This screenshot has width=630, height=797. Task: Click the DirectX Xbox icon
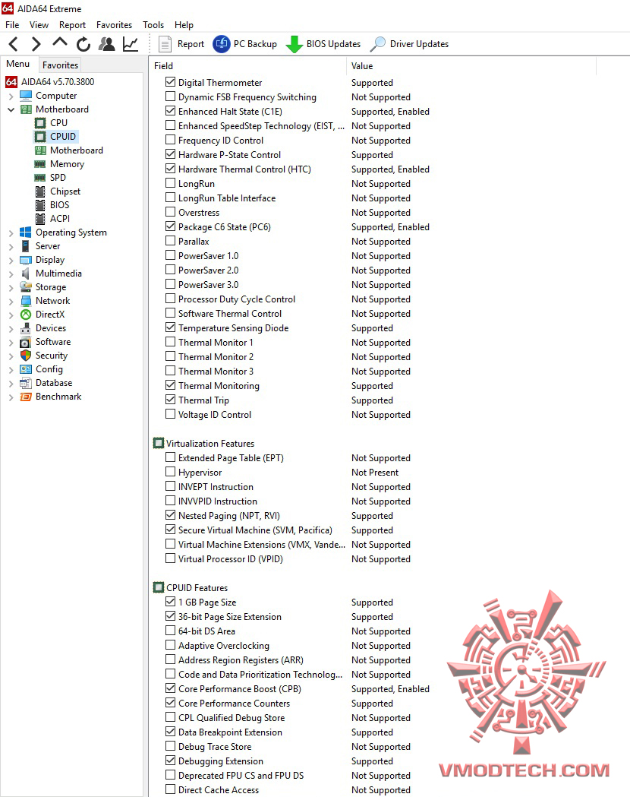click(x=26, y=315)
